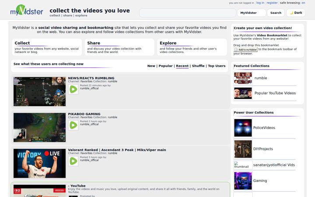
Task: Toggle Dark mode button
Action: coord(296,13)
